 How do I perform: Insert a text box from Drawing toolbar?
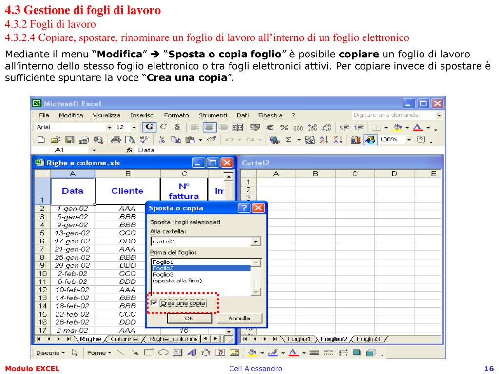point(177,353)
